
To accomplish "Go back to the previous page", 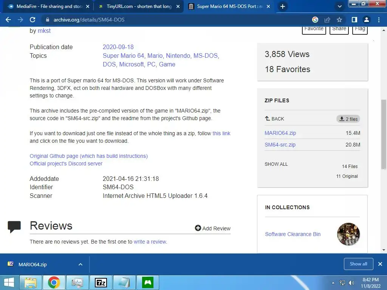I will click(8, 20).
